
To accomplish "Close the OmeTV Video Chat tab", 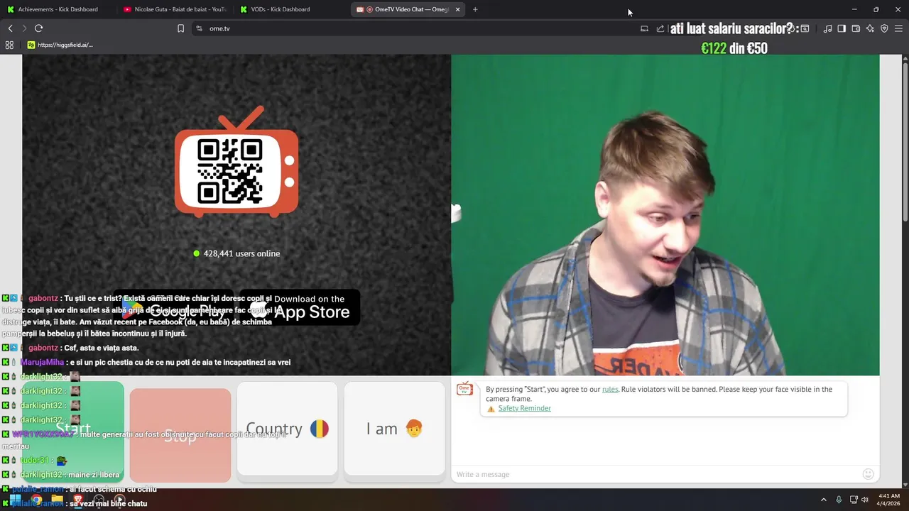I will pos(457,9).
